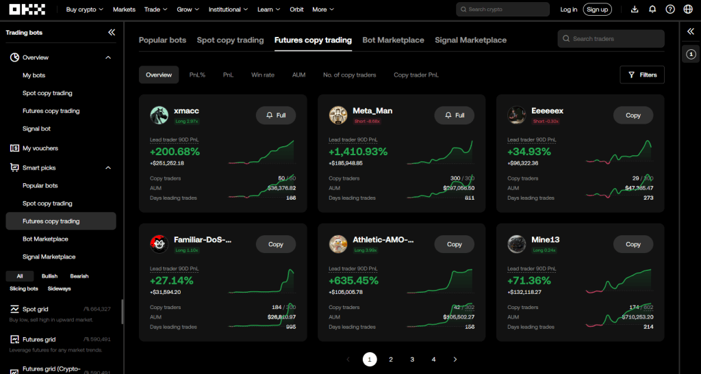Click Familiar-DoS trader avatar
701x374 pixels.
pyautogui.click(x=159, y=244)
